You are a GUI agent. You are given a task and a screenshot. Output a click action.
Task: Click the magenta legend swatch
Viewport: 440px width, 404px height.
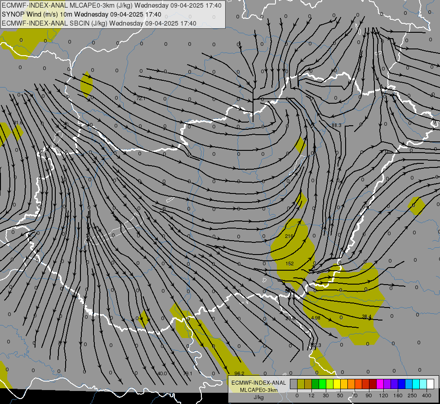(x=380, y=384)
